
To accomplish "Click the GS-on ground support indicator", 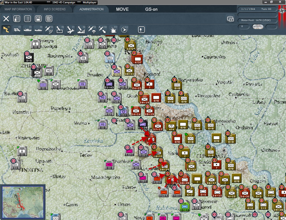I will (x=151, y=9).
